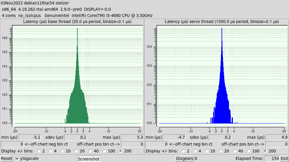The width and height of the screenshot is (289, 162).
Task: Click the Reset button
Action: 7,158
